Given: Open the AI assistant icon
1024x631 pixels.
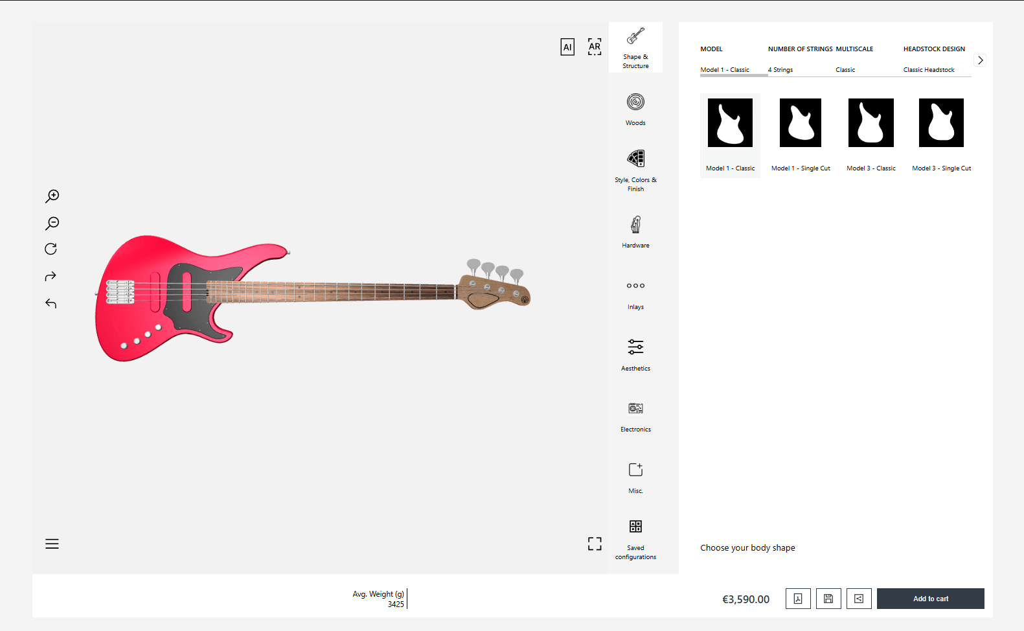Looking at the screenshot, I should [567, 47].
